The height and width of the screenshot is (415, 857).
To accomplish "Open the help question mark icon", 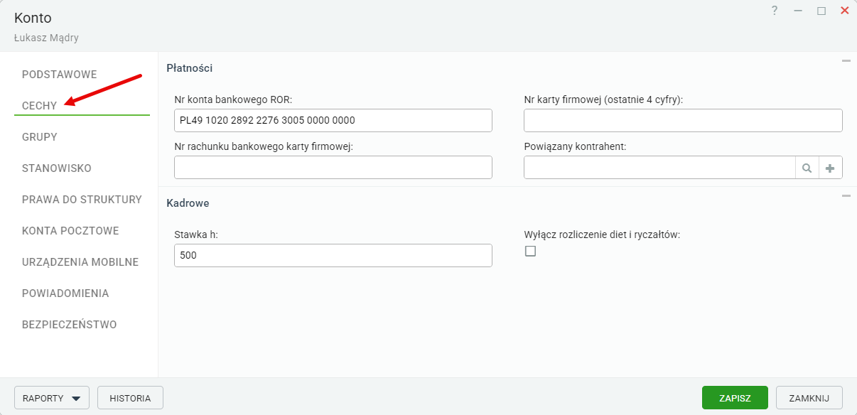I will (775, 11).
